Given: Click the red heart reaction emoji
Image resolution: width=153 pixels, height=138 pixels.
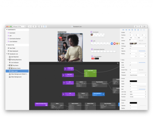Looking at the screenshot, I should click(114, 43).
